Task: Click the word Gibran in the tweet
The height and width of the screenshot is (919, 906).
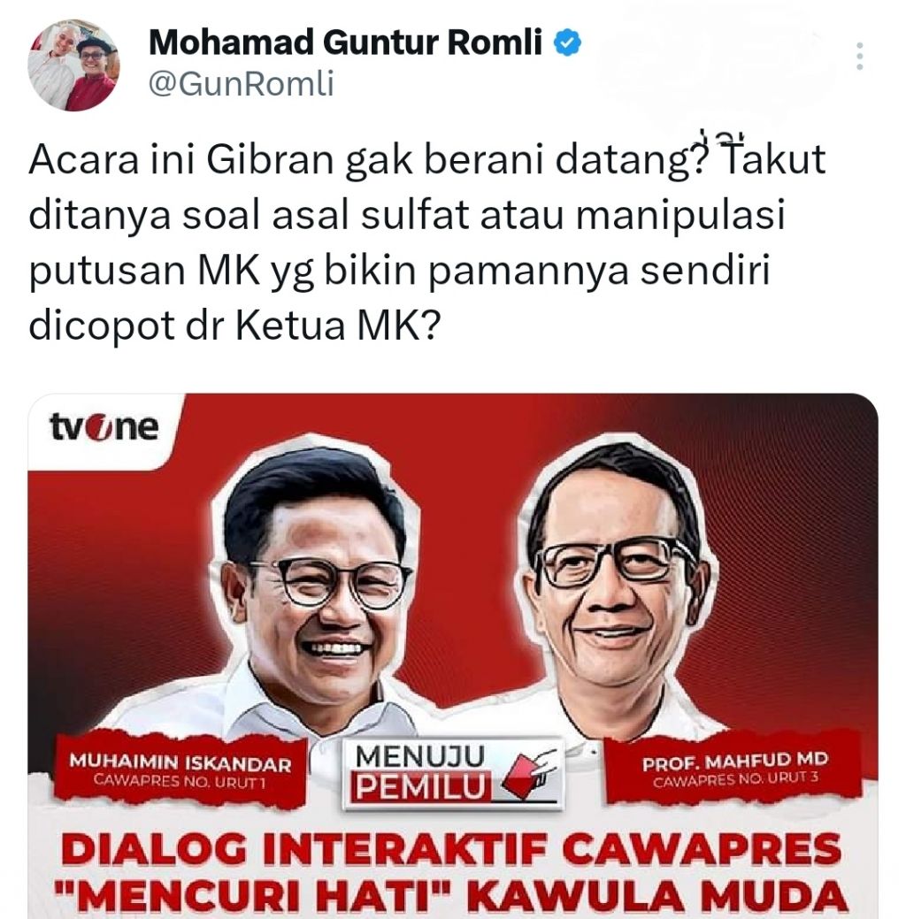Action: click(270, 159)
